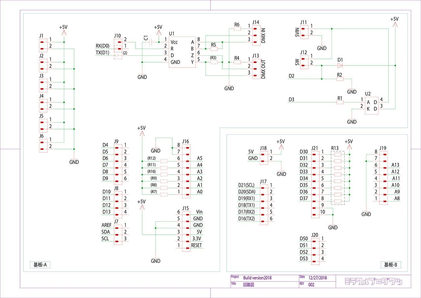Click the D1 diode symbol

[x=340, y=65]
